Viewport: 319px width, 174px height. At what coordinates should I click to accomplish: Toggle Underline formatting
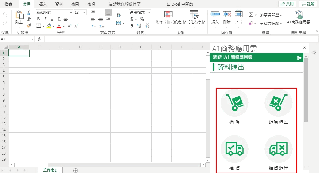52,19
